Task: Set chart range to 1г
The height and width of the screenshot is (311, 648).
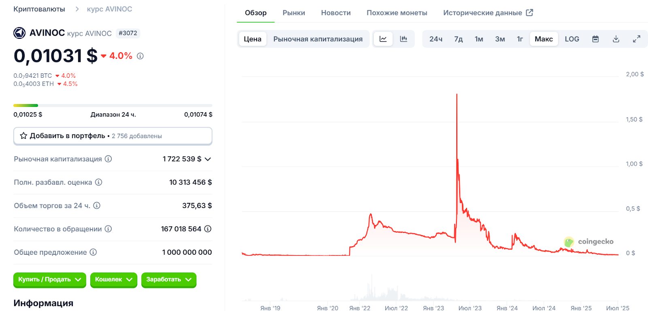Action: coord(520,39)
